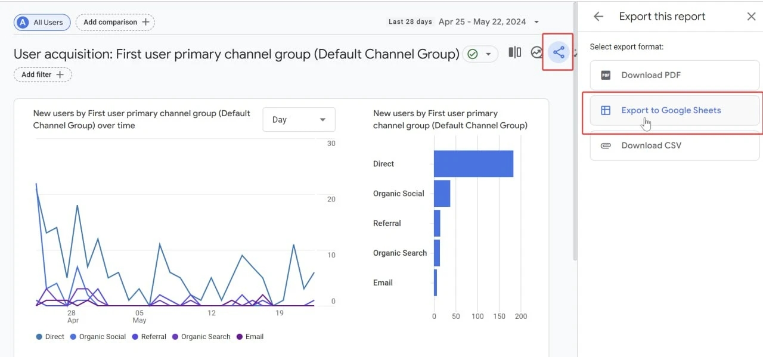Click the share this report icon

559,53
